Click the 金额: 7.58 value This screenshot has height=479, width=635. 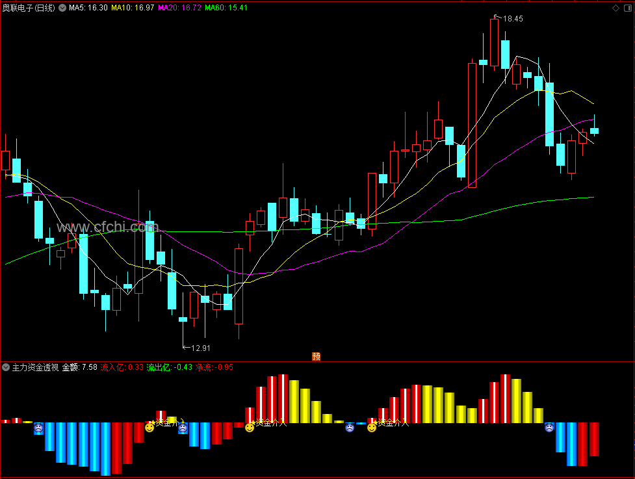[x=80, y=367]
